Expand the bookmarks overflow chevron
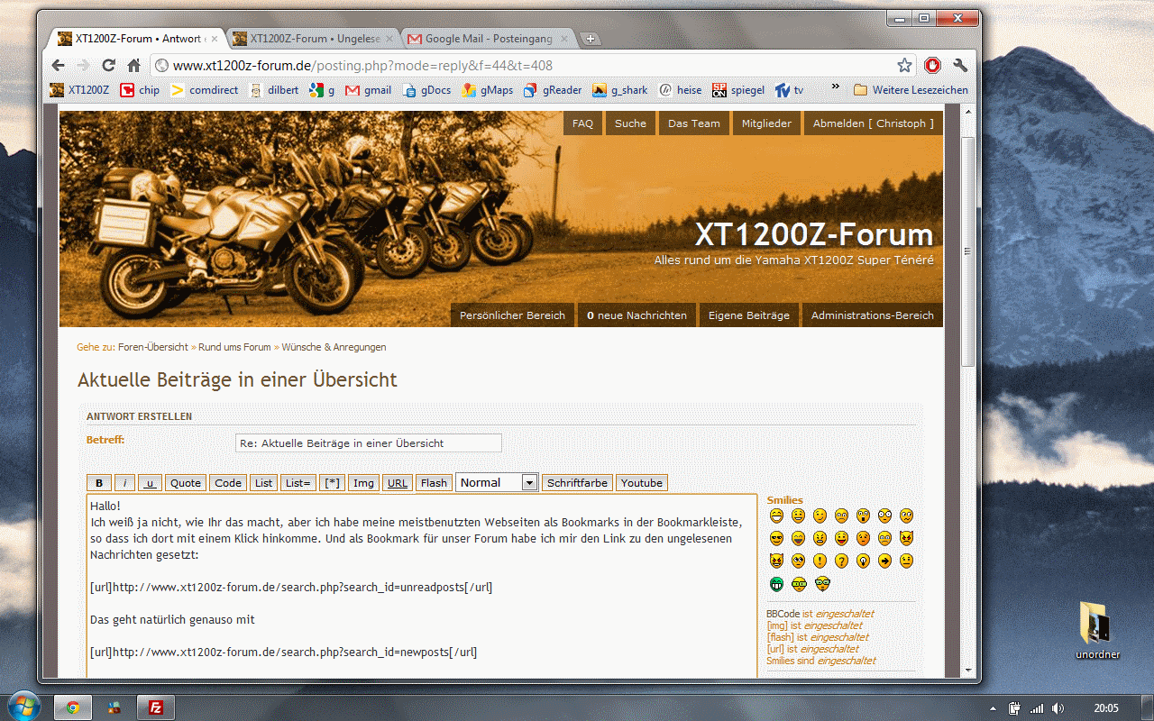Image resolution: width=1154 pixels, height=721 pixels. pyautogui.click(x=835, y=88)
